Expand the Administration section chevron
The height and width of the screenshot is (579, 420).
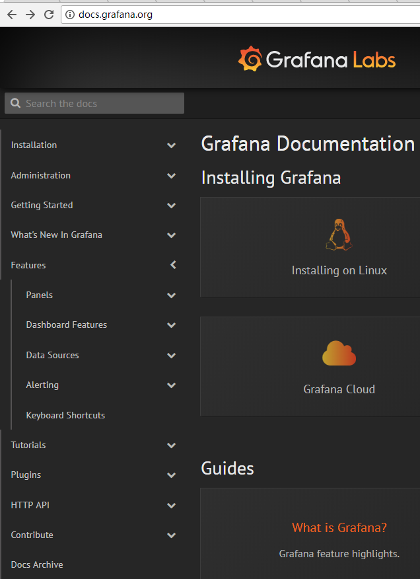[x=172, y=176]
